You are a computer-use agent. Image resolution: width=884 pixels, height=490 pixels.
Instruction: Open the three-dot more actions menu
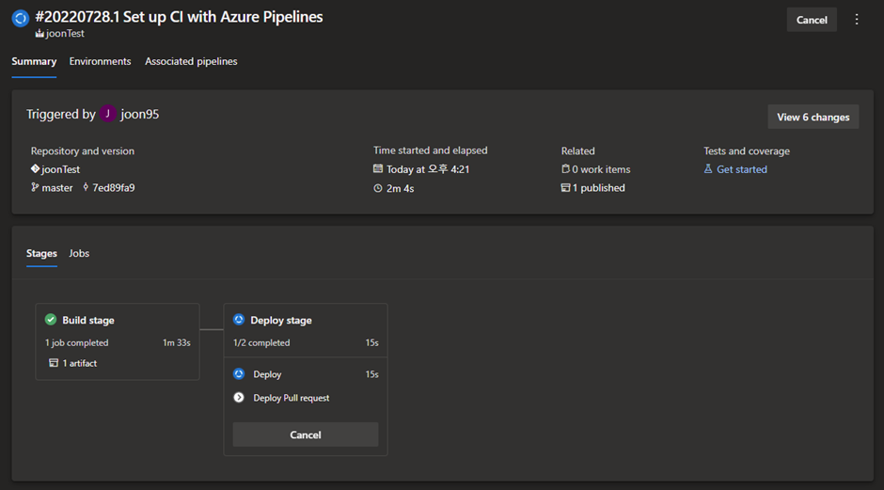(x=856, y=20)
